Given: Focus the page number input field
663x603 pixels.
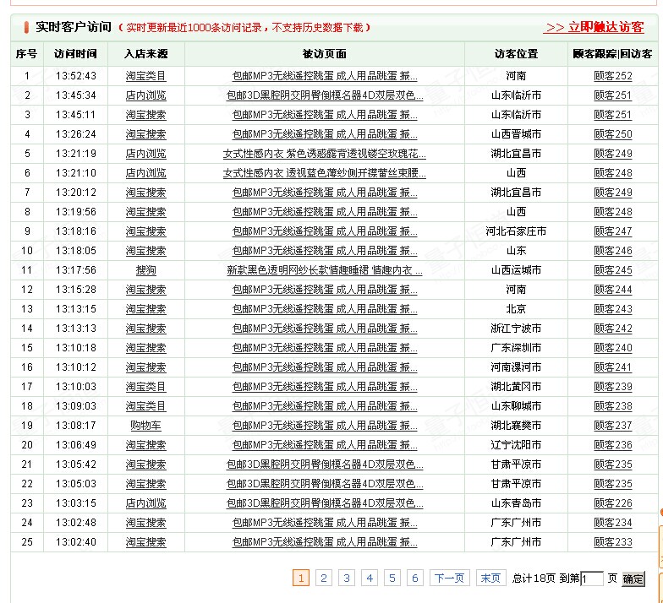Looking at the screenshot, I should tap(592, 579).
